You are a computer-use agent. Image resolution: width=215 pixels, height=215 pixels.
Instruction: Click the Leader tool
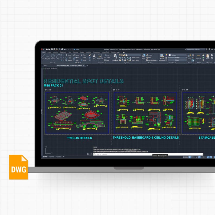107,58
